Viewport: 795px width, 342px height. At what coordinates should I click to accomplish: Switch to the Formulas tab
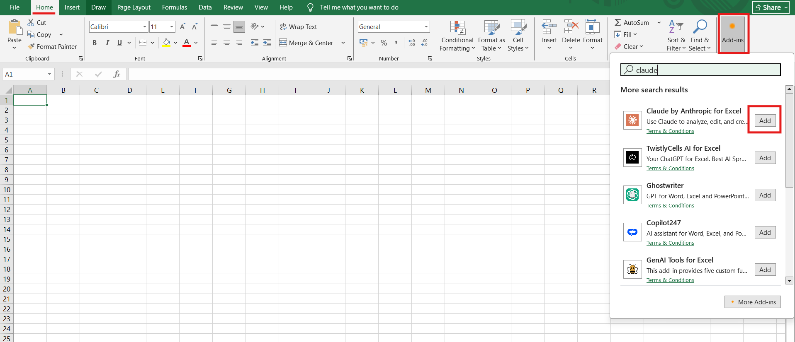(x=175, y=7)
